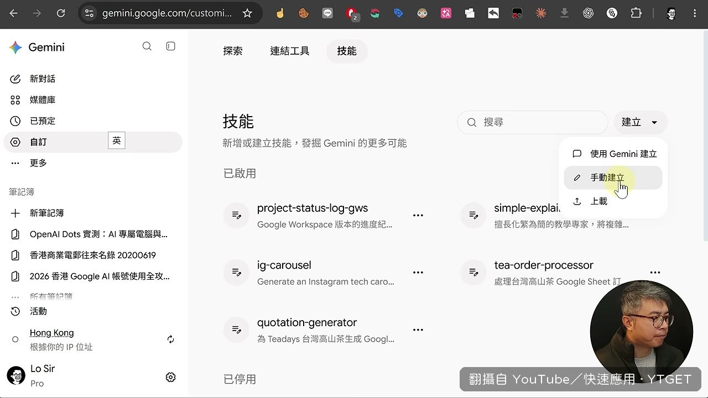The height and width of the screenshot is (398, 708).
Task: Click the simple-explainer skill icon
Action: 474,215
